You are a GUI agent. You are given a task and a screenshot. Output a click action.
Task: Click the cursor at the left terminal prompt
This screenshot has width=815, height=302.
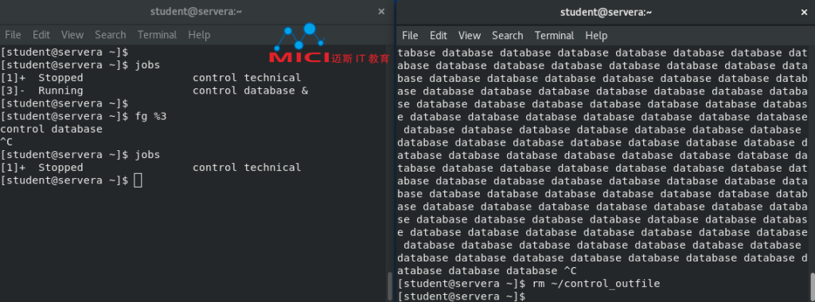click(x=138, y=180)
